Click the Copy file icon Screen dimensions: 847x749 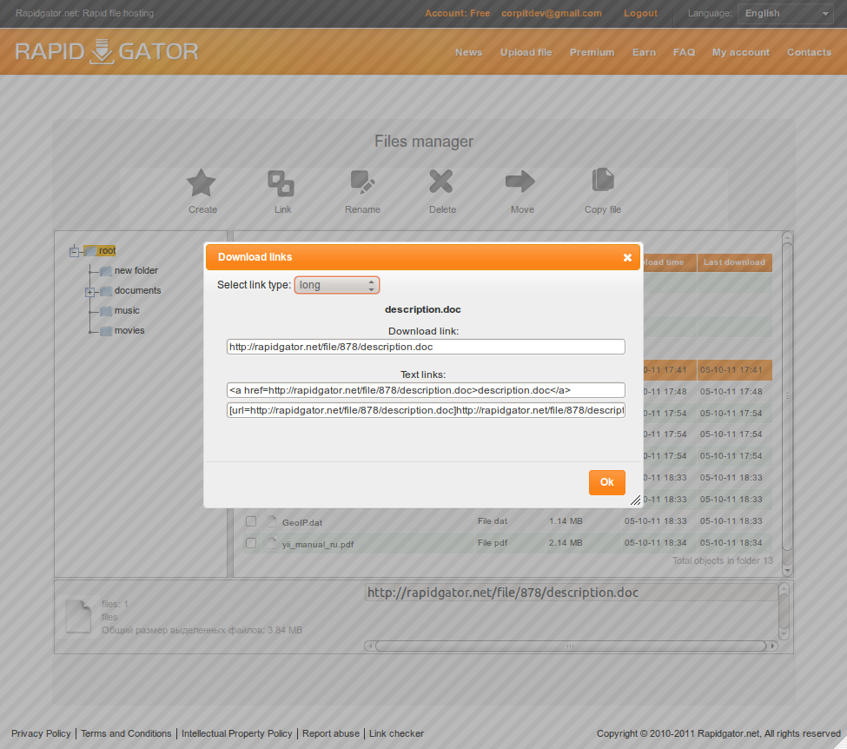pos(603,180)
